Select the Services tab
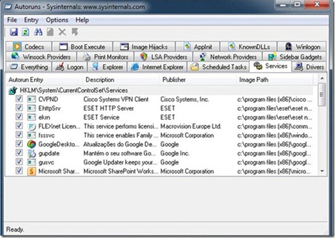The width and height of the screenshot is (335, 238). tap(271, 66)
